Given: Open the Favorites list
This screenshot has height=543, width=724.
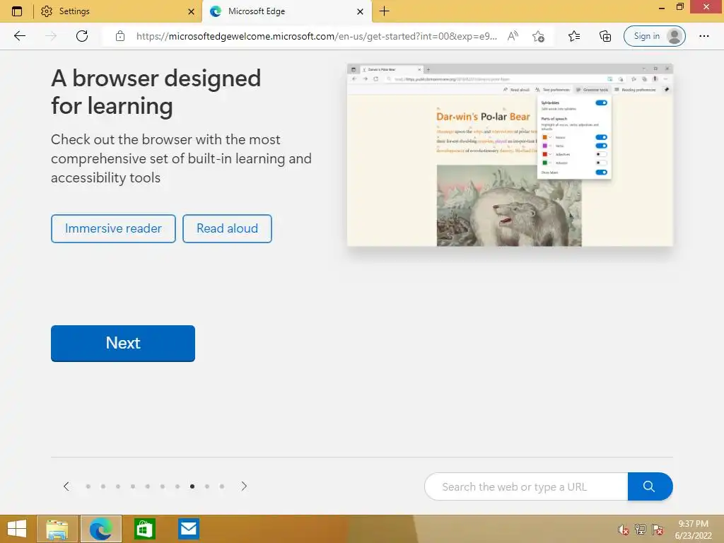Looking at the screenshot, I should pyautogui.click(x=574, y=36).
